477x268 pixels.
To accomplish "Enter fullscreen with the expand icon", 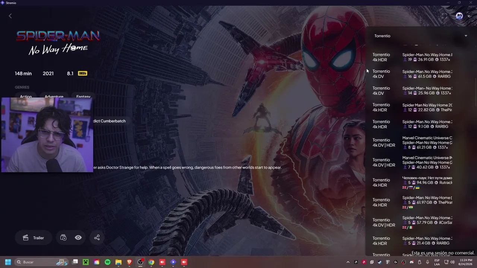I will click(444, 16).
